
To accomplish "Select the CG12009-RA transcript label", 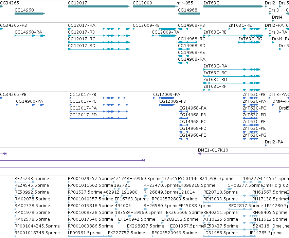I will pyautogui.click(x=165, y=32).
